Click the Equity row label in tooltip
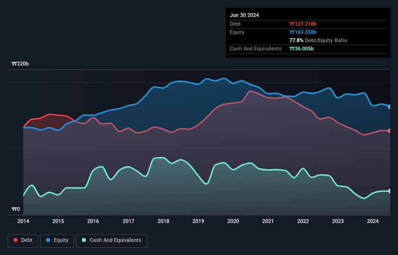The image size is (398, 255). [x=237, y=32]
